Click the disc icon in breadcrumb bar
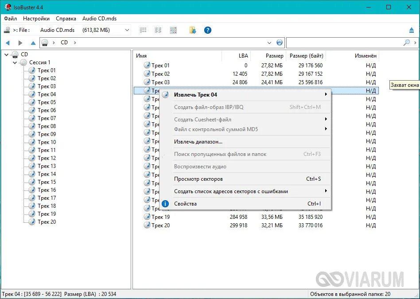The width and height of the screenshot is (420, 299). 45,43
